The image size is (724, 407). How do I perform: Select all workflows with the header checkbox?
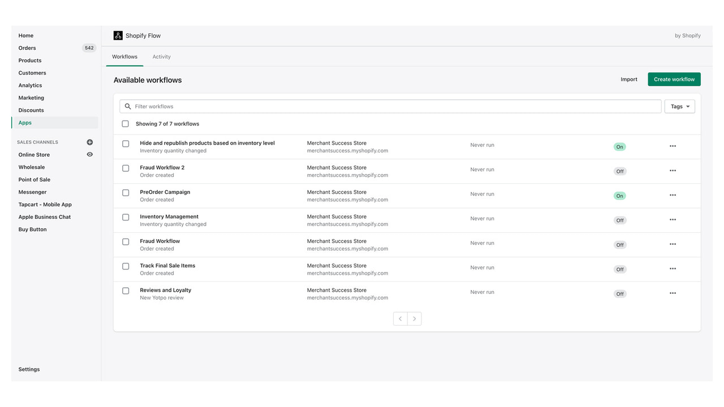click(126, 123)
